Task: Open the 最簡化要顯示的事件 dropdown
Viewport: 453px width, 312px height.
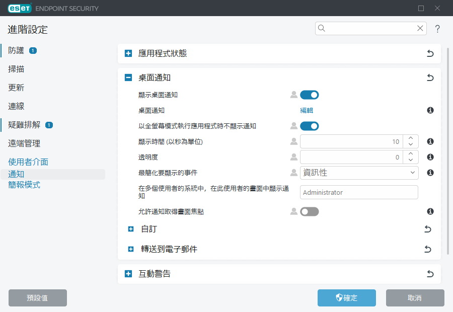Action: pyautogui.click(x=359, y=173)
